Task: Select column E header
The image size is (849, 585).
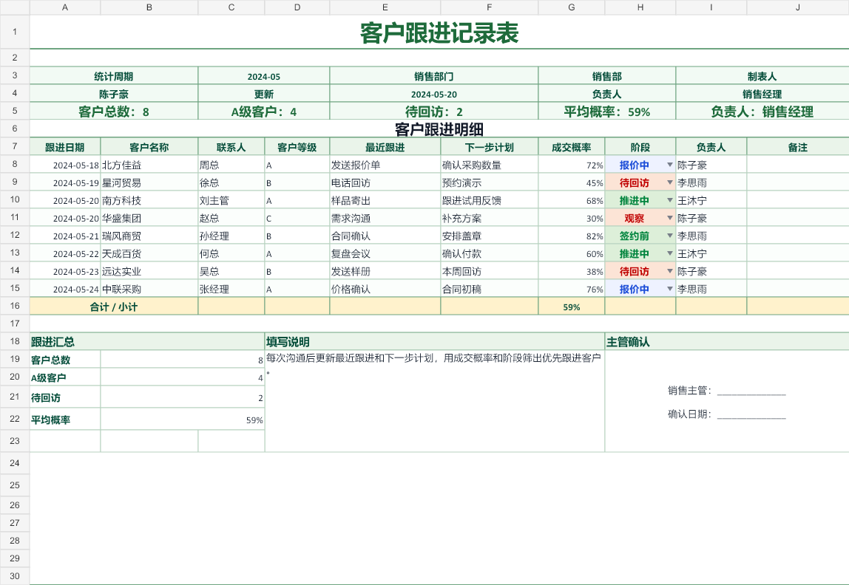Action: (x=385, y=7)
